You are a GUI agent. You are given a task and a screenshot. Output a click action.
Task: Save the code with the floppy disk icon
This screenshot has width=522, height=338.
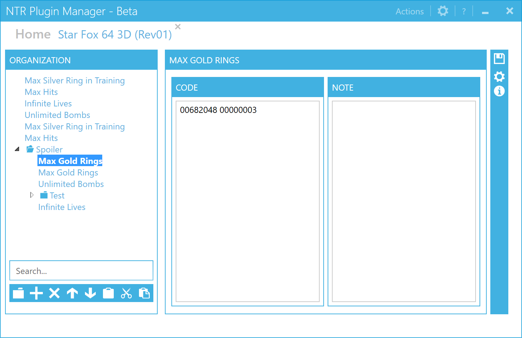coord(499,59)
